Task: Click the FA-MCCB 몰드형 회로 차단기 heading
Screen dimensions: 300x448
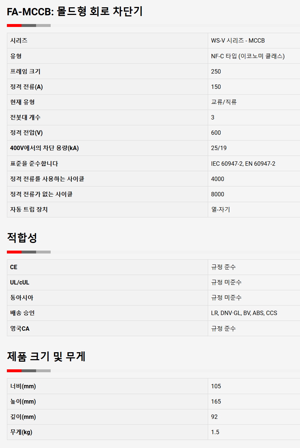Action: tap(75, 12)
